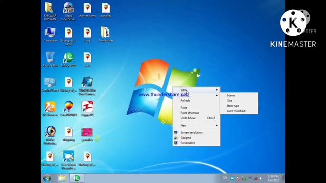Sort desktop icons by Name
326x183 pixels.
(239, 95)
